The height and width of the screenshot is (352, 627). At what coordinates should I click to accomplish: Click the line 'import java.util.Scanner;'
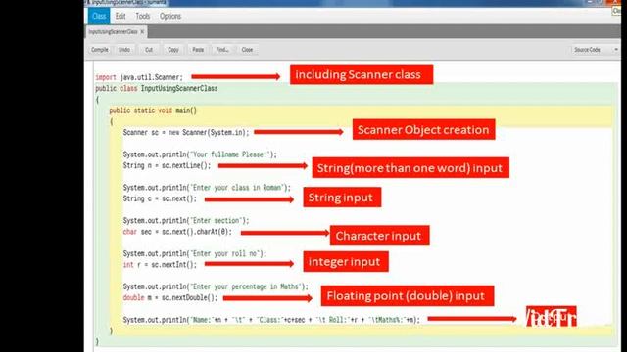[x=139, y=77]
